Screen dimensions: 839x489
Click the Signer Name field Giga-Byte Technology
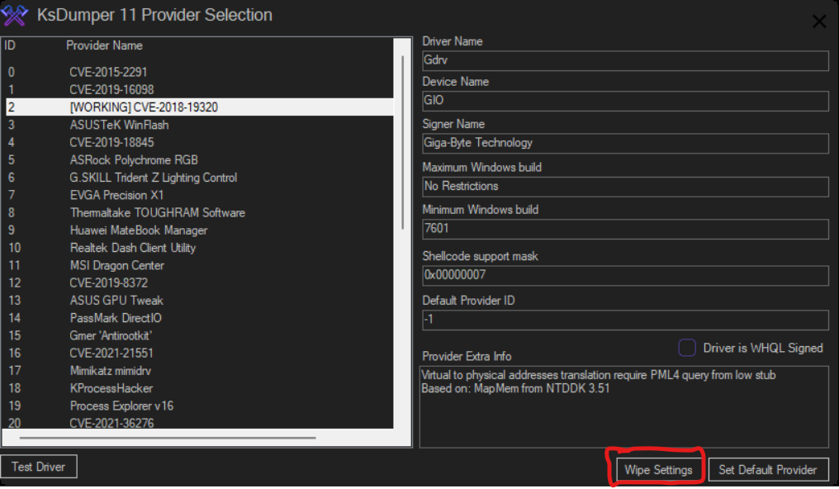625,143
